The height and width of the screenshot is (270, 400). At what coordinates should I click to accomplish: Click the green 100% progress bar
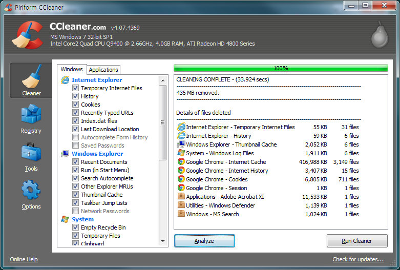[x=281, y=68]
